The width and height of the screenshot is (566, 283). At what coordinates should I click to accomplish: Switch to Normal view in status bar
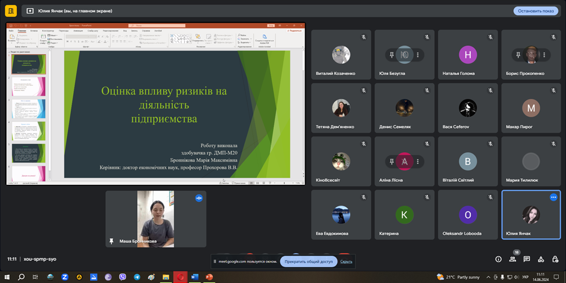pyautogui.click(x=252, y=183)
